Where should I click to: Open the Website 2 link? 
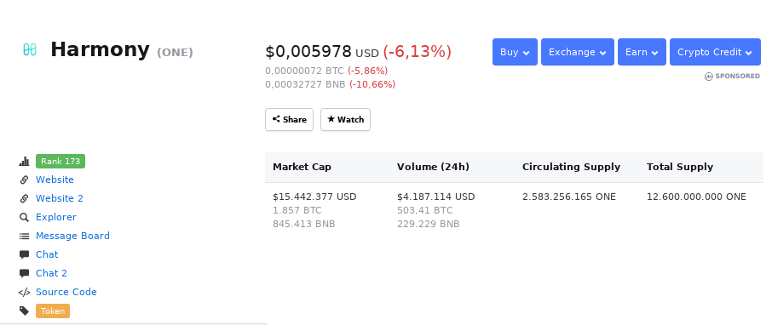click(x=60, y=198)
